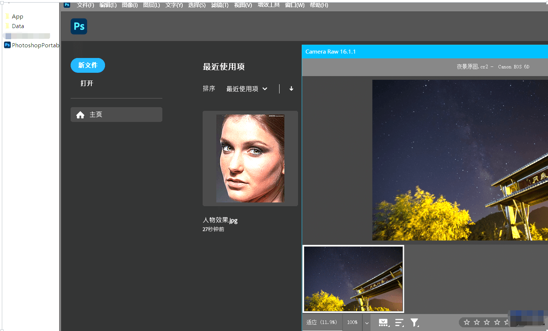Select the PhotoshopPortable file in explorer
548x331 pixels.
[31, 45]
